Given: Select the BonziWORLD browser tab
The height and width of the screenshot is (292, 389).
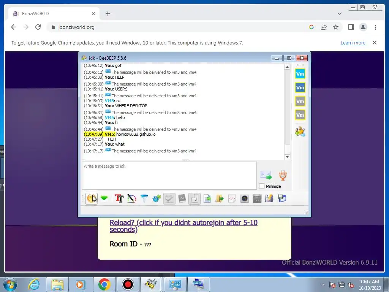Looking at the screenshot, I should point(54,14).
